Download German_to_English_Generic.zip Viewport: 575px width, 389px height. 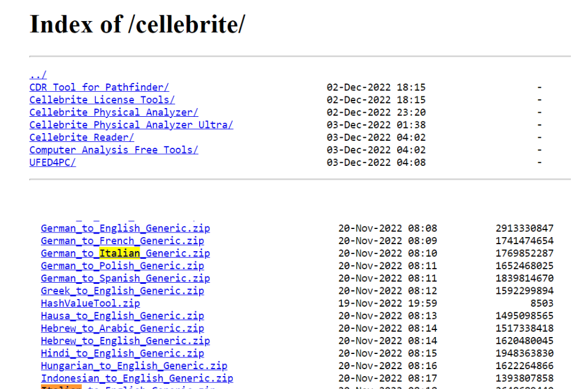[126, 228]
